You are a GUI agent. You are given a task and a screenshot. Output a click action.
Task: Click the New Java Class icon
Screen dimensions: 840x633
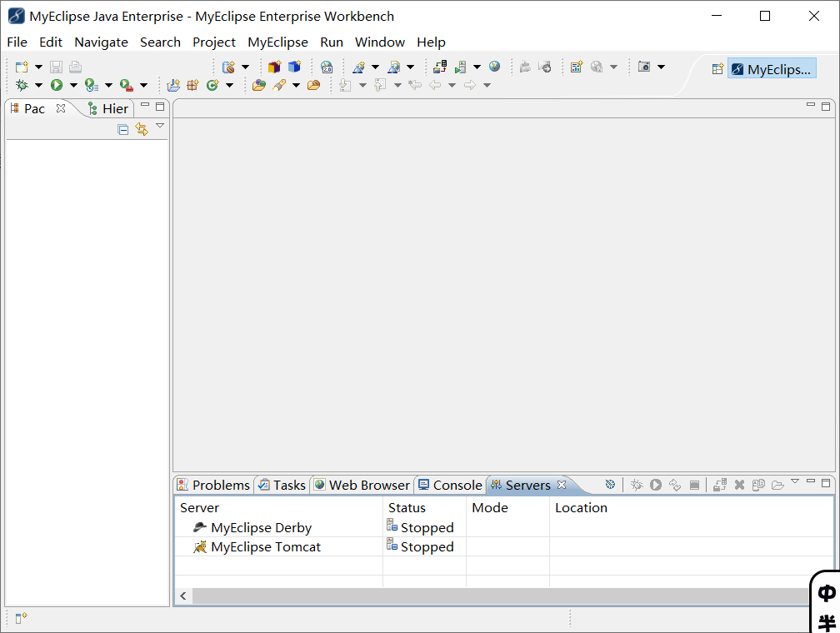[x=212, y=85]
